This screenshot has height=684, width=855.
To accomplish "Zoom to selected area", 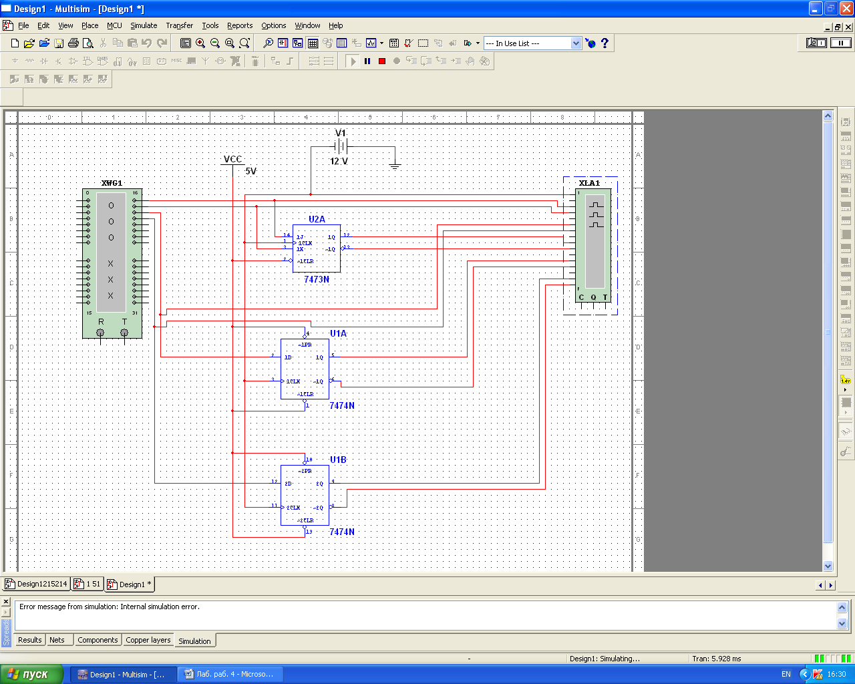I will click(x=230, y=43).
